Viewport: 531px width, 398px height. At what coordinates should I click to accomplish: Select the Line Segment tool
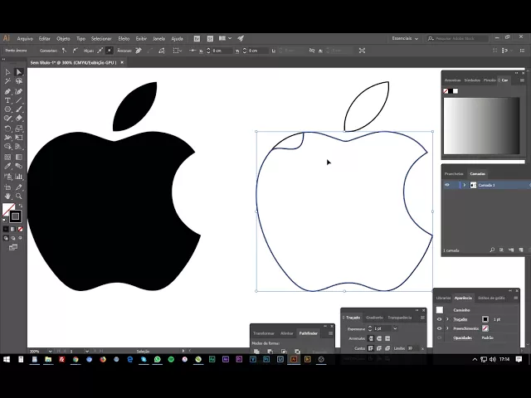(x=18, y=100)
